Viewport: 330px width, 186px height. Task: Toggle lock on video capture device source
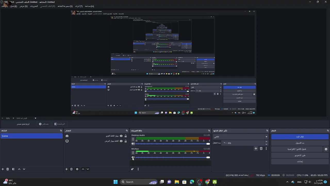pyautogui.click(x=126, y=136)
